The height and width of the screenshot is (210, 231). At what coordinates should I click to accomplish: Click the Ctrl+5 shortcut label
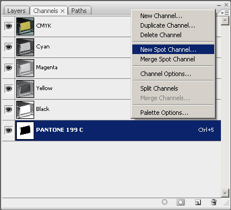tap(206, 130)
